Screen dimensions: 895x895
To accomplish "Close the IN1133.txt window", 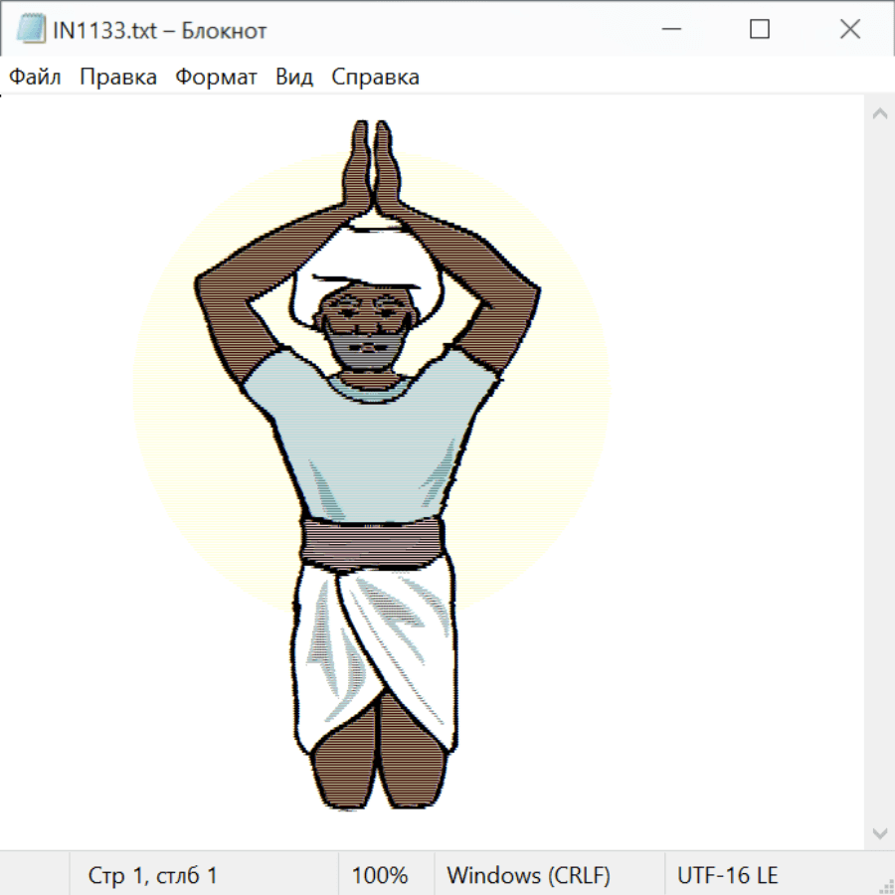I will 850,30.
